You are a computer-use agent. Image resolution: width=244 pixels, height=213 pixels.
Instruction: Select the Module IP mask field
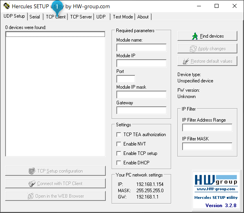point(141,95)
